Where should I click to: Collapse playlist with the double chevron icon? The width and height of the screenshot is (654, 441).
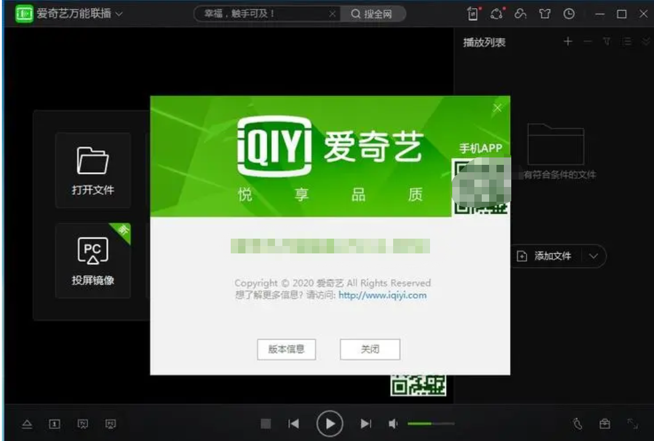(x=646, y=41)
